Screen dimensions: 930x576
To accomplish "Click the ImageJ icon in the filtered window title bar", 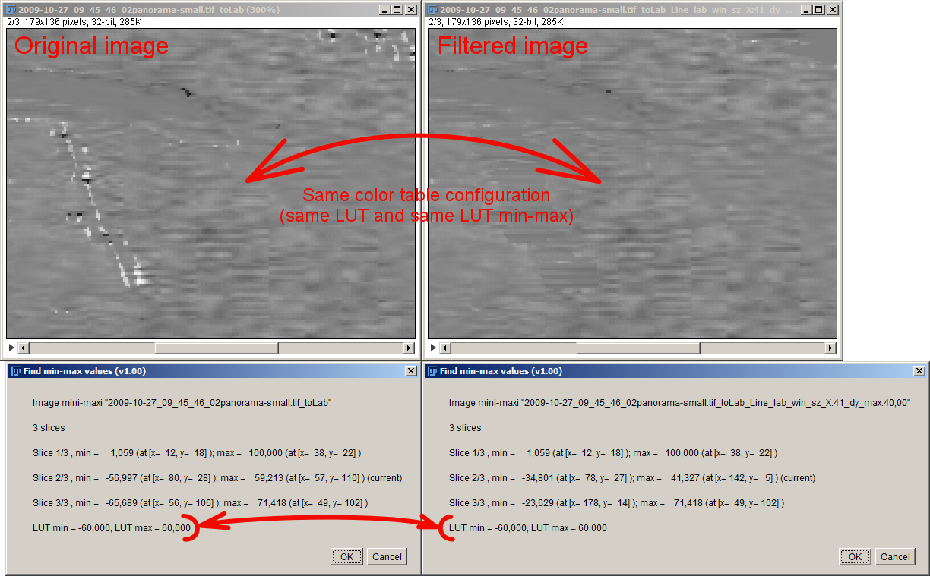I will coord(433,10).
